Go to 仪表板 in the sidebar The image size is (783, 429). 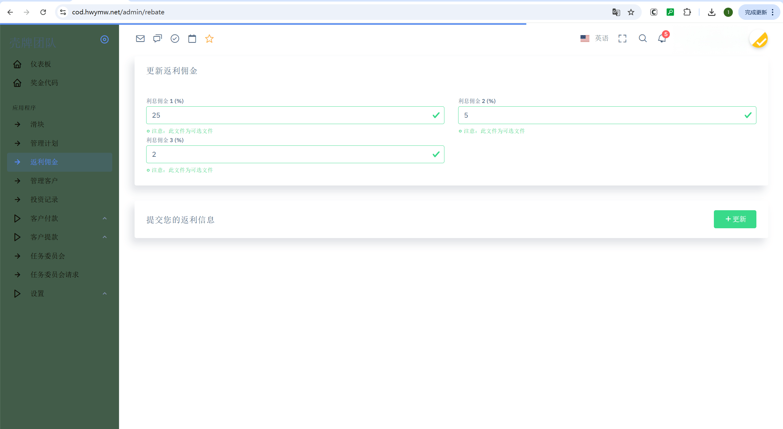pyautogui.click(x=41, y=64)
